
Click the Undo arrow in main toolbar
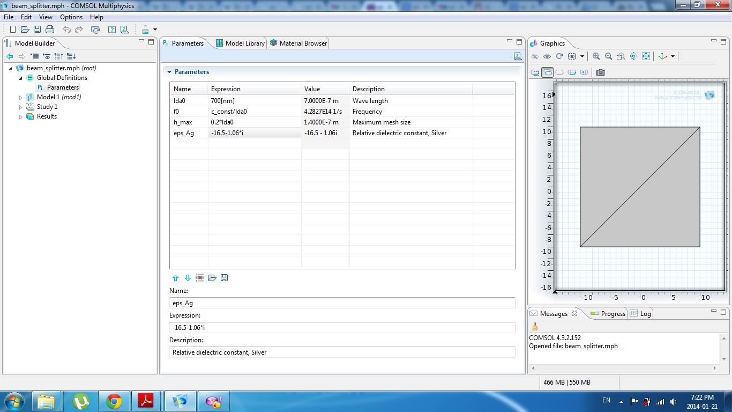click(x=67, y=30)
